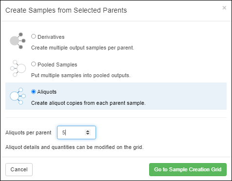Click the Pooled Samples option label
The height and width of the screenshot is (181, 232).
58,65
